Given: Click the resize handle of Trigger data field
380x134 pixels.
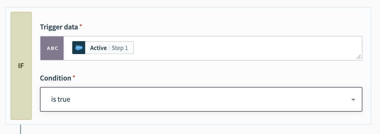Looking at the screenshot, I should pyautogui.click(x=359, y=57).
